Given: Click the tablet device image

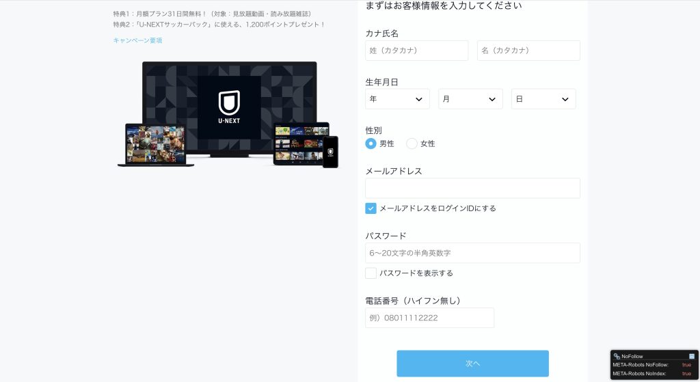Looking at the screenshot, I should (x=300, y=144).
